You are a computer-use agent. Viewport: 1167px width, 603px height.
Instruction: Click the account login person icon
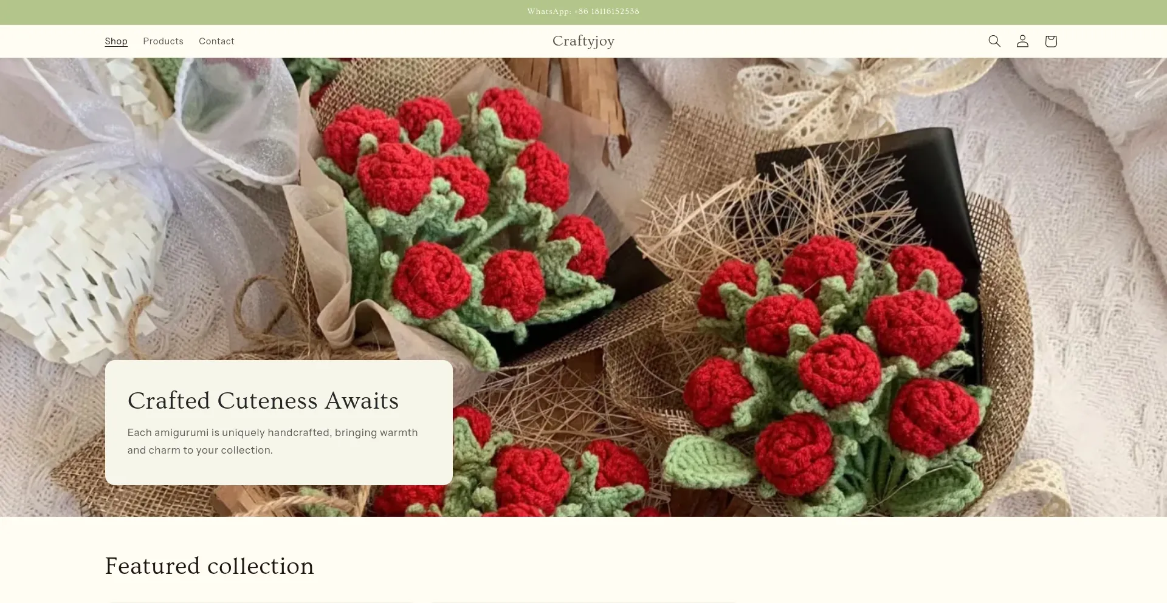coord(1022,41)
